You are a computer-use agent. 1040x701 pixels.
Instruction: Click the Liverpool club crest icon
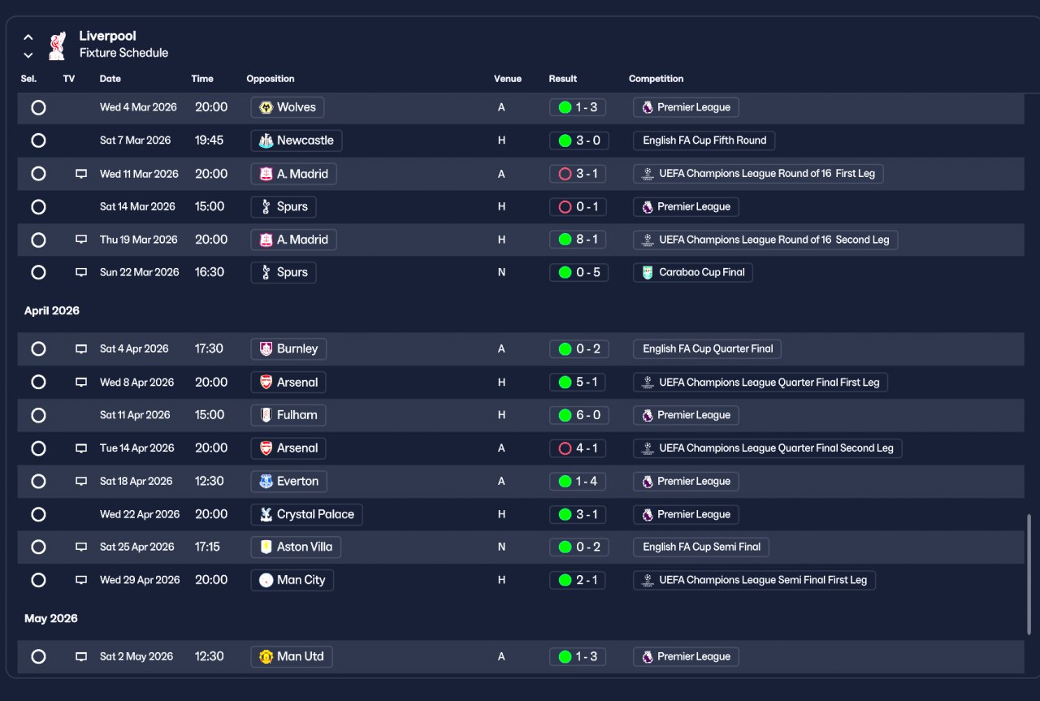coord(56,45)
